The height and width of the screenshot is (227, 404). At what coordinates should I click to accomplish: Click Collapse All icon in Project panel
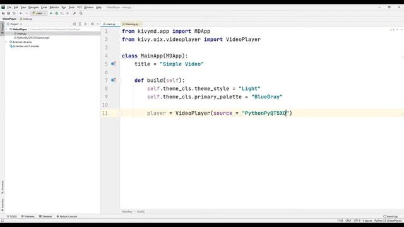pos(85,24)
